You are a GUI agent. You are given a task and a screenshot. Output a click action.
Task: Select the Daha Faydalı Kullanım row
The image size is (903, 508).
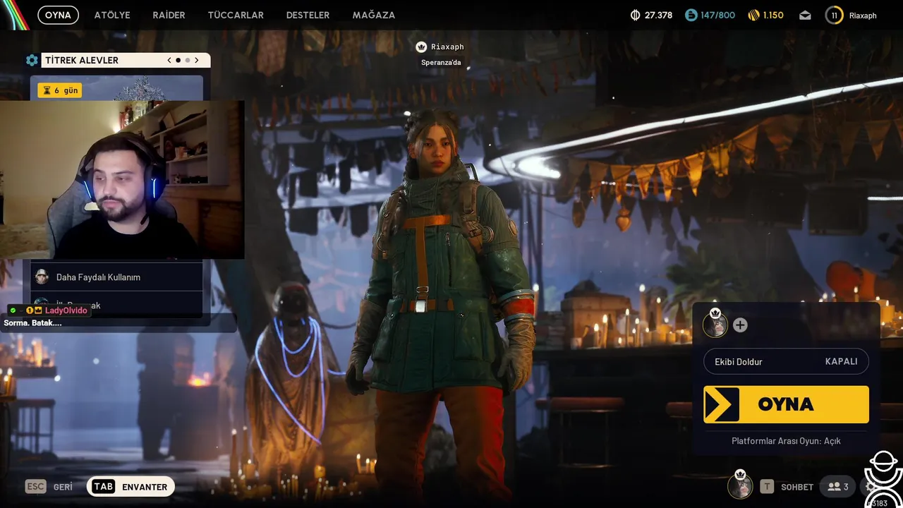[116, 277]
